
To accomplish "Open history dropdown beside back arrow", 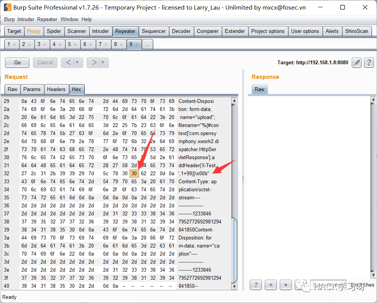I will pos(77,62).
